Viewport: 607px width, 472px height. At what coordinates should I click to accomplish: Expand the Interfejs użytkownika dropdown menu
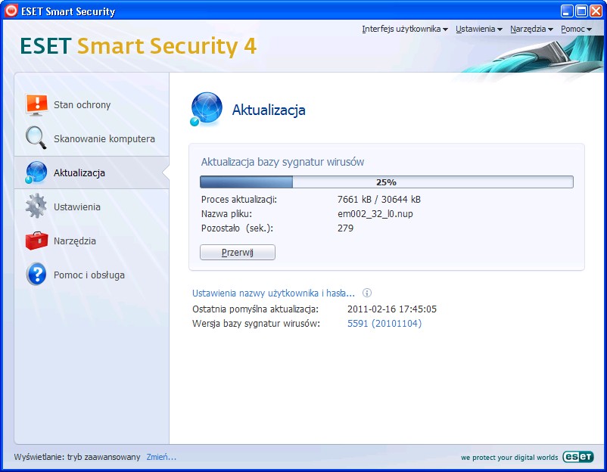coord(405,29)
